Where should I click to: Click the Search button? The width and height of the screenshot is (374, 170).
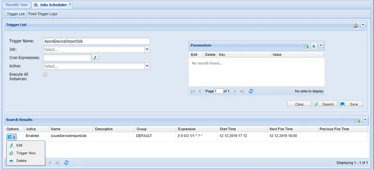pos(325,104)
